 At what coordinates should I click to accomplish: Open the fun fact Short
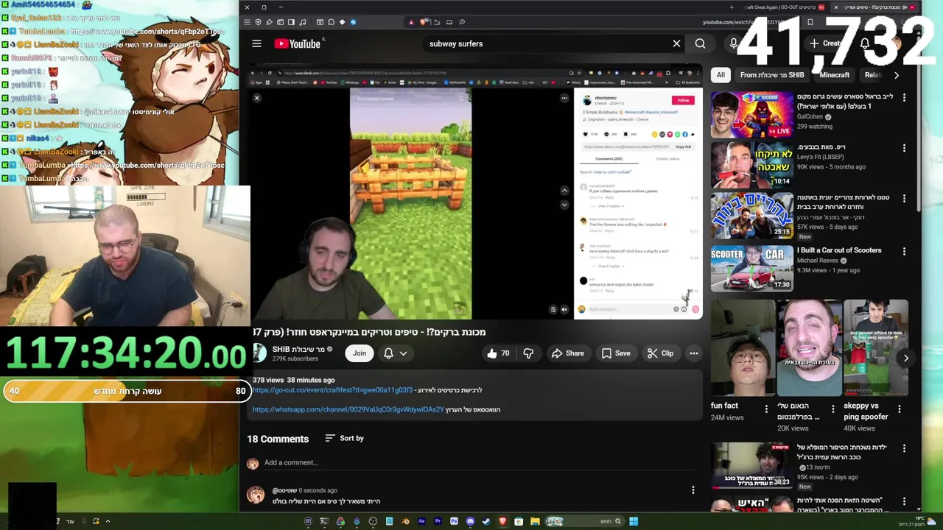743,347
